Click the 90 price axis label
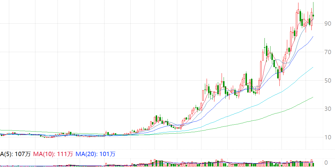Screen dimensions: 335x167 tap(328, 24)
